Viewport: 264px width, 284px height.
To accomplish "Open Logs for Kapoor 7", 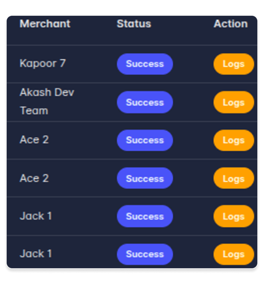I will pos(233,64).
